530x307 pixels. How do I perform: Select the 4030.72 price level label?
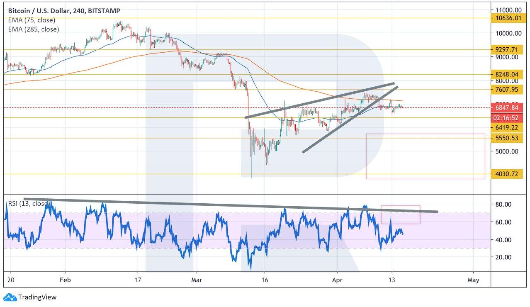pos(507,174)
